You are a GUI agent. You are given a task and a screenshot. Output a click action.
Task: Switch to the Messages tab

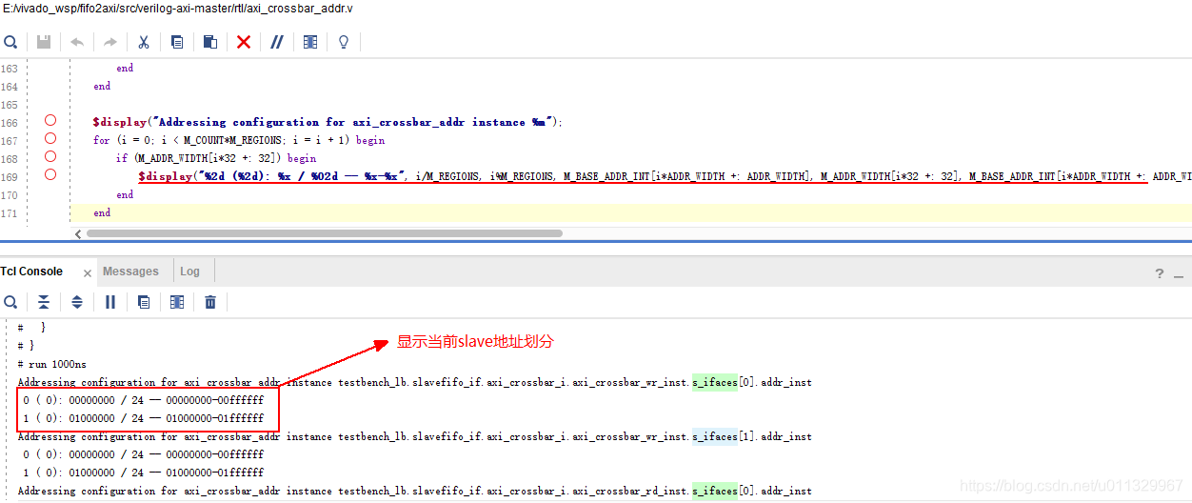click(130, 272)
